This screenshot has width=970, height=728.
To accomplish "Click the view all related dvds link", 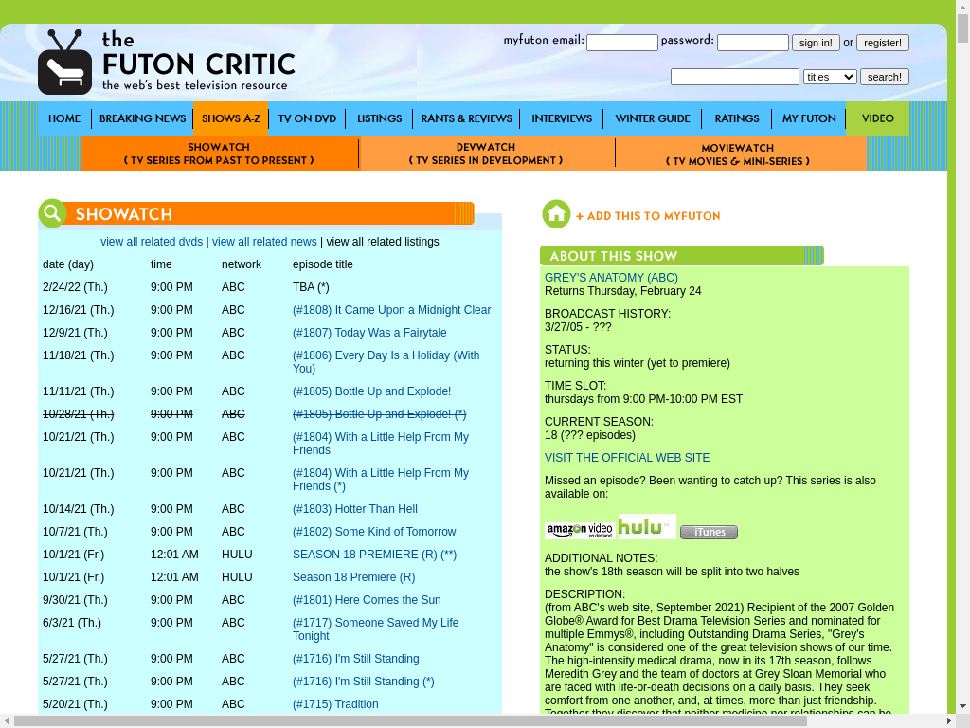I will coord(152,242).
